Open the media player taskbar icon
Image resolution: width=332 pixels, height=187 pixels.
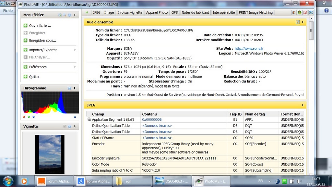pos(24,181)
